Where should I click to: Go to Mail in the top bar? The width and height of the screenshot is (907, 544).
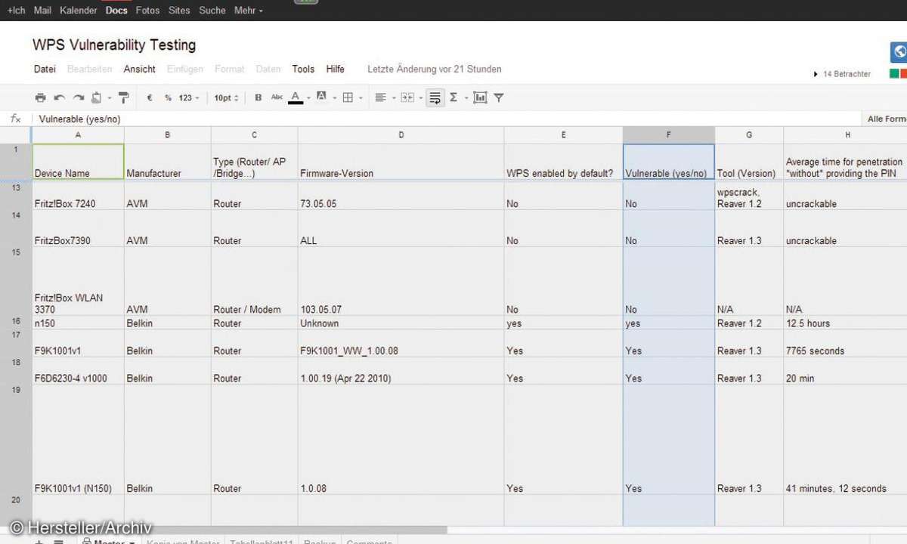[x=42, y=11]
